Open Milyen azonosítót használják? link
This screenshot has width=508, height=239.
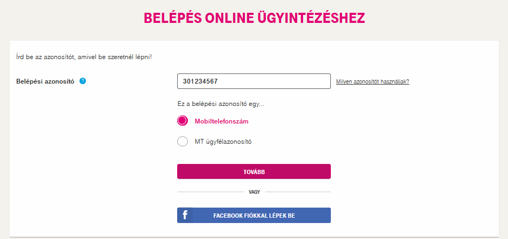coord(372,82)
